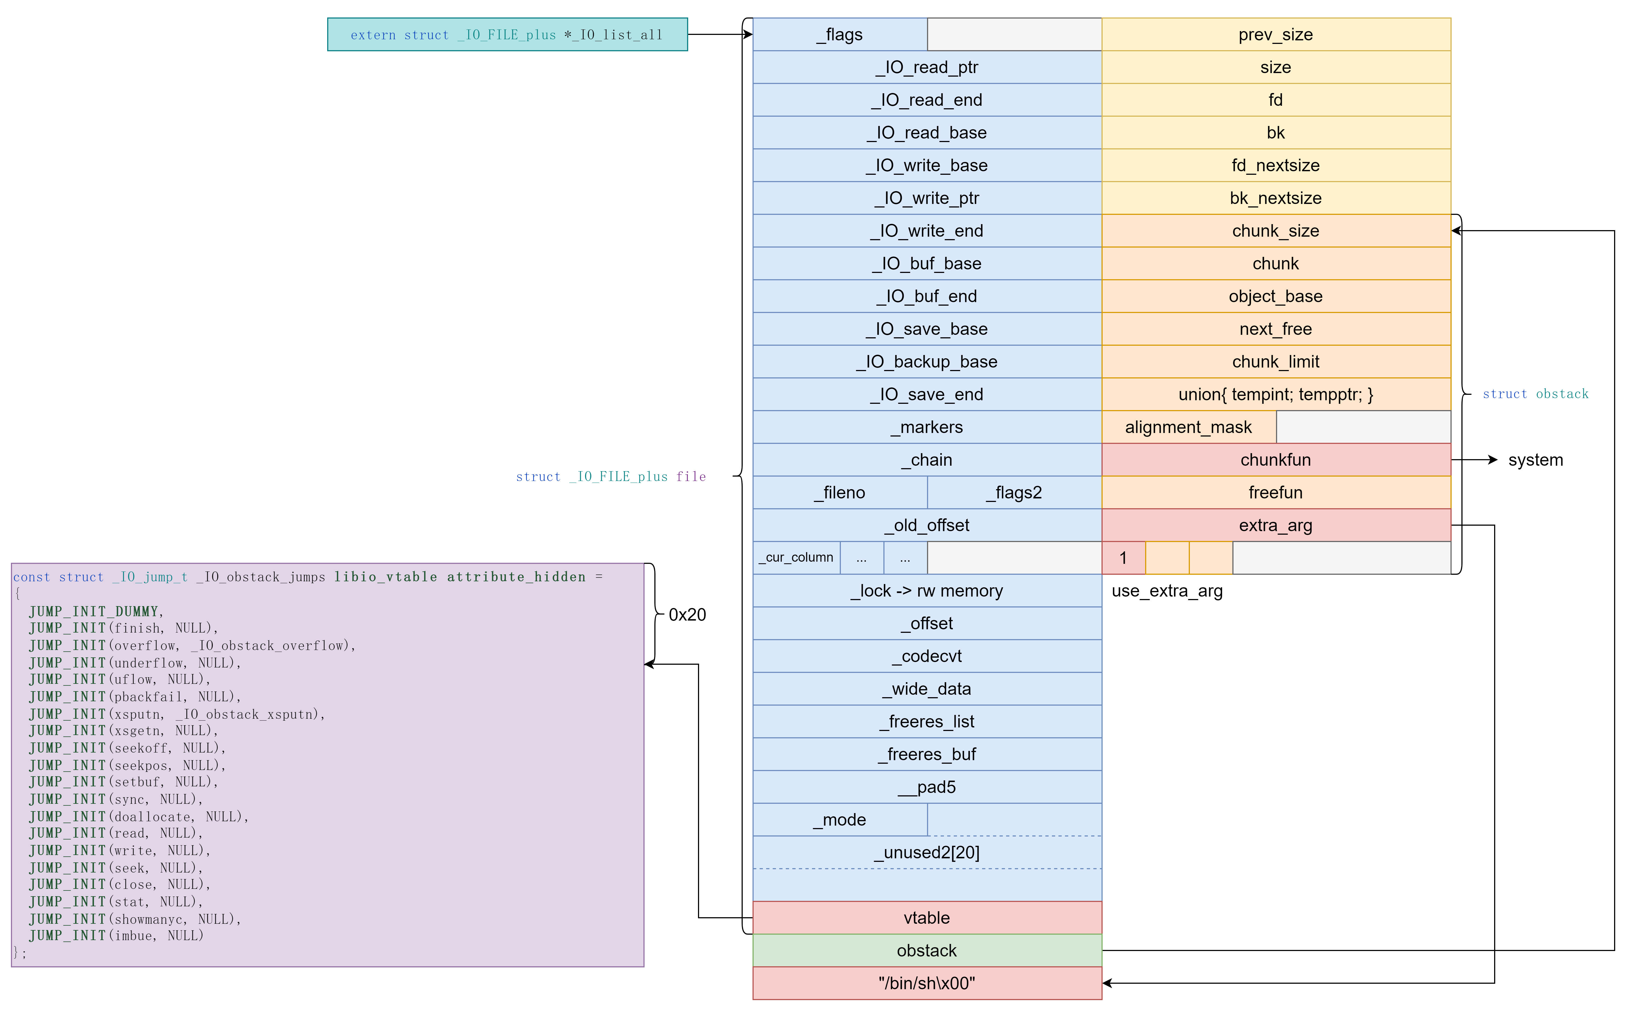This screenshot has width=1637, height=1011.
Task: Open the struct _IO_FILE_plus file label
Action: pos(610,476)
